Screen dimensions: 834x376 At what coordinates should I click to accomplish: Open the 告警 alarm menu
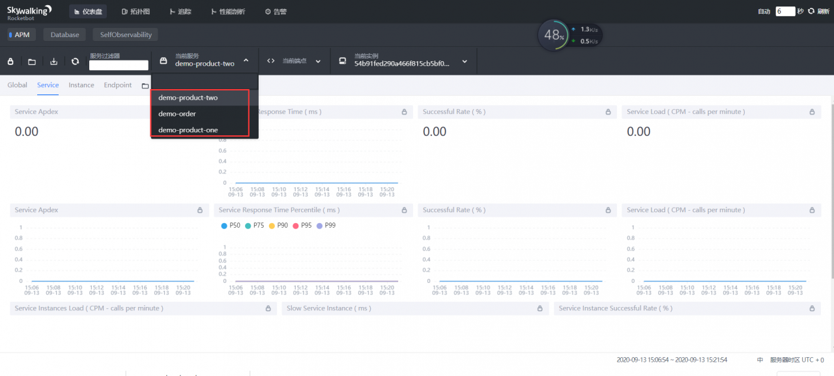276,12
